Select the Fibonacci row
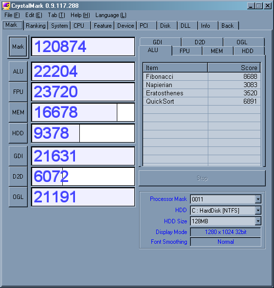 [x=202, y=76]
